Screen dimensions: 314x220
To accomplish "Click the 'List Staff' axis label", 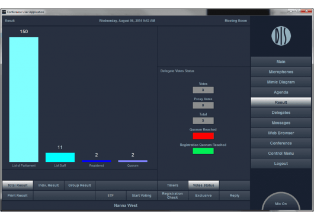I will coord(60,165).
